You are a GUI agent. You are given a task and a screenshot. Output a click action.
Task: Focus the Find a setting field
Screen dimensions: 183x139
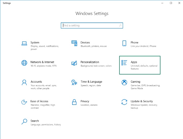[92, 25]
